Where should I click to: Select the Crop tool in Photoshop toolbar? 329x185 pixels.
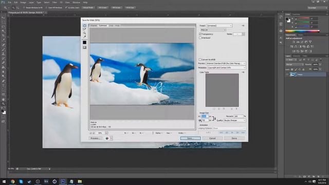(3, 35)
